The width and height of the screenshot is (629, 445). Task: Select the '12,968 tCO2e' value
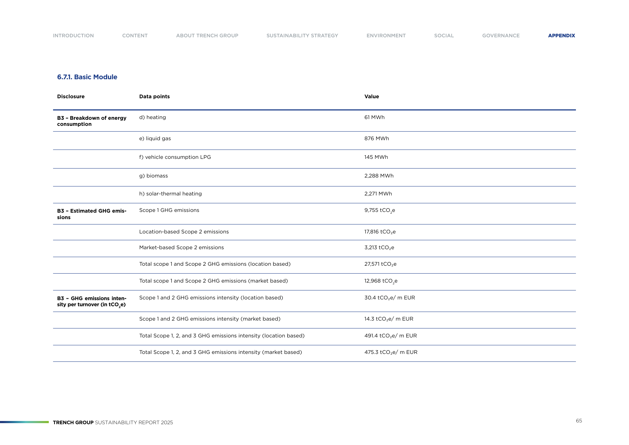(x=381, y=281)
